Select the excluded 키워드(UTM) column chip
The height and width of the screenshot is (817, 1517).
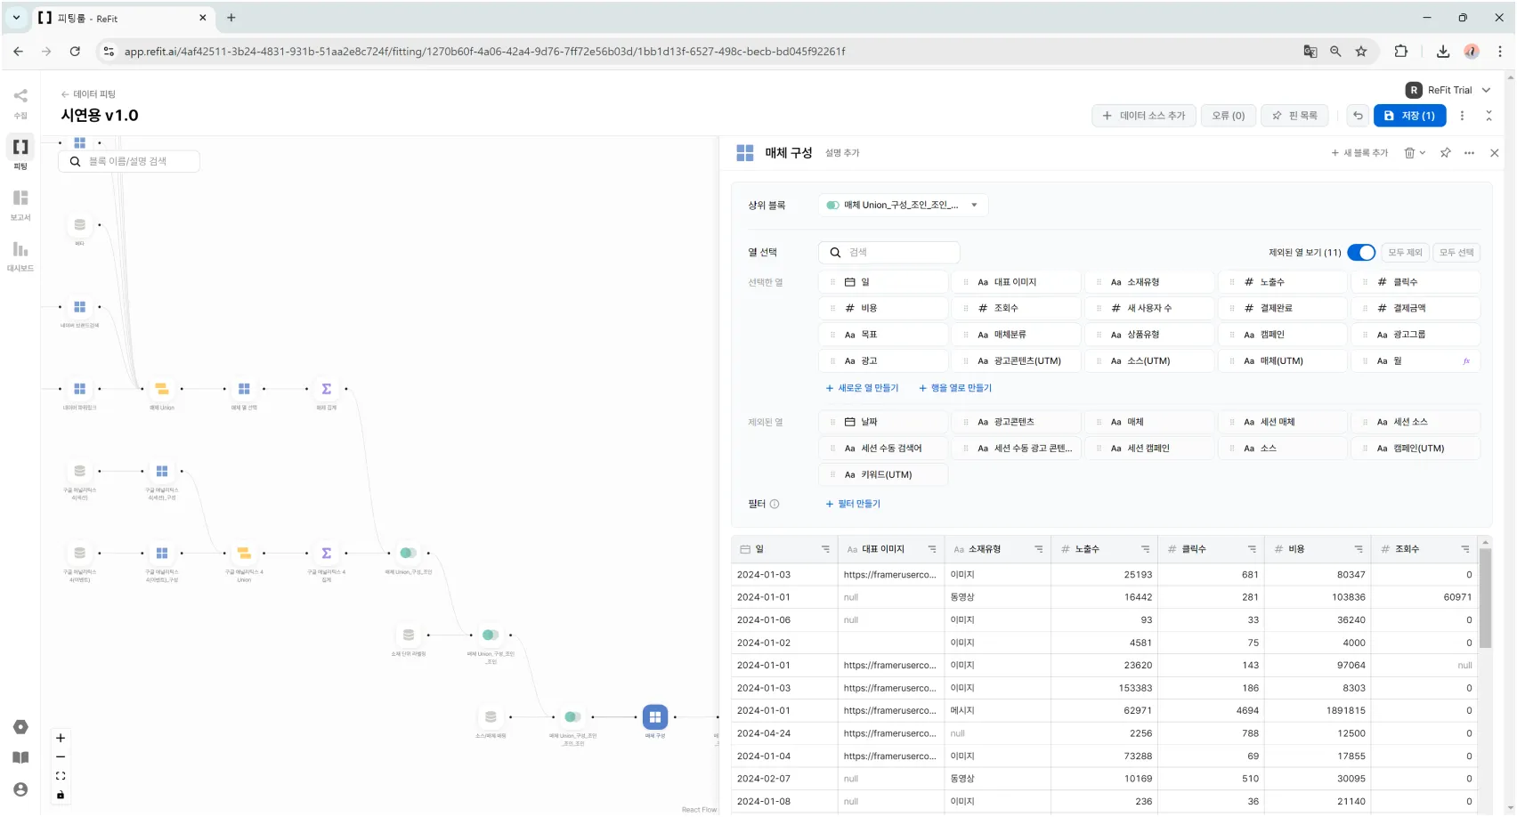pyautogui.click(x=883, y=474)
